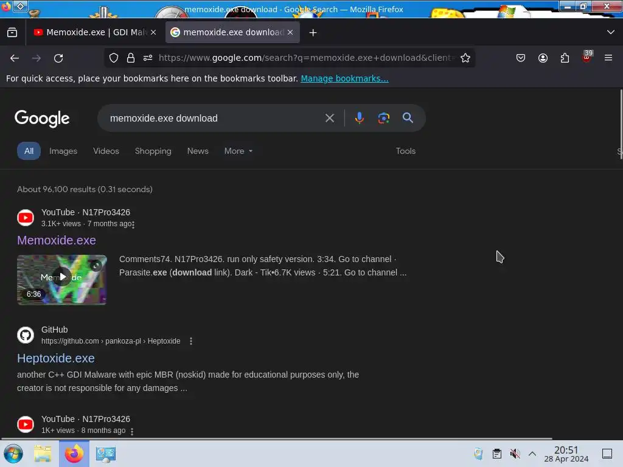Open the Start menu on the taskbar
623x467 pixels.
[13, 454]
